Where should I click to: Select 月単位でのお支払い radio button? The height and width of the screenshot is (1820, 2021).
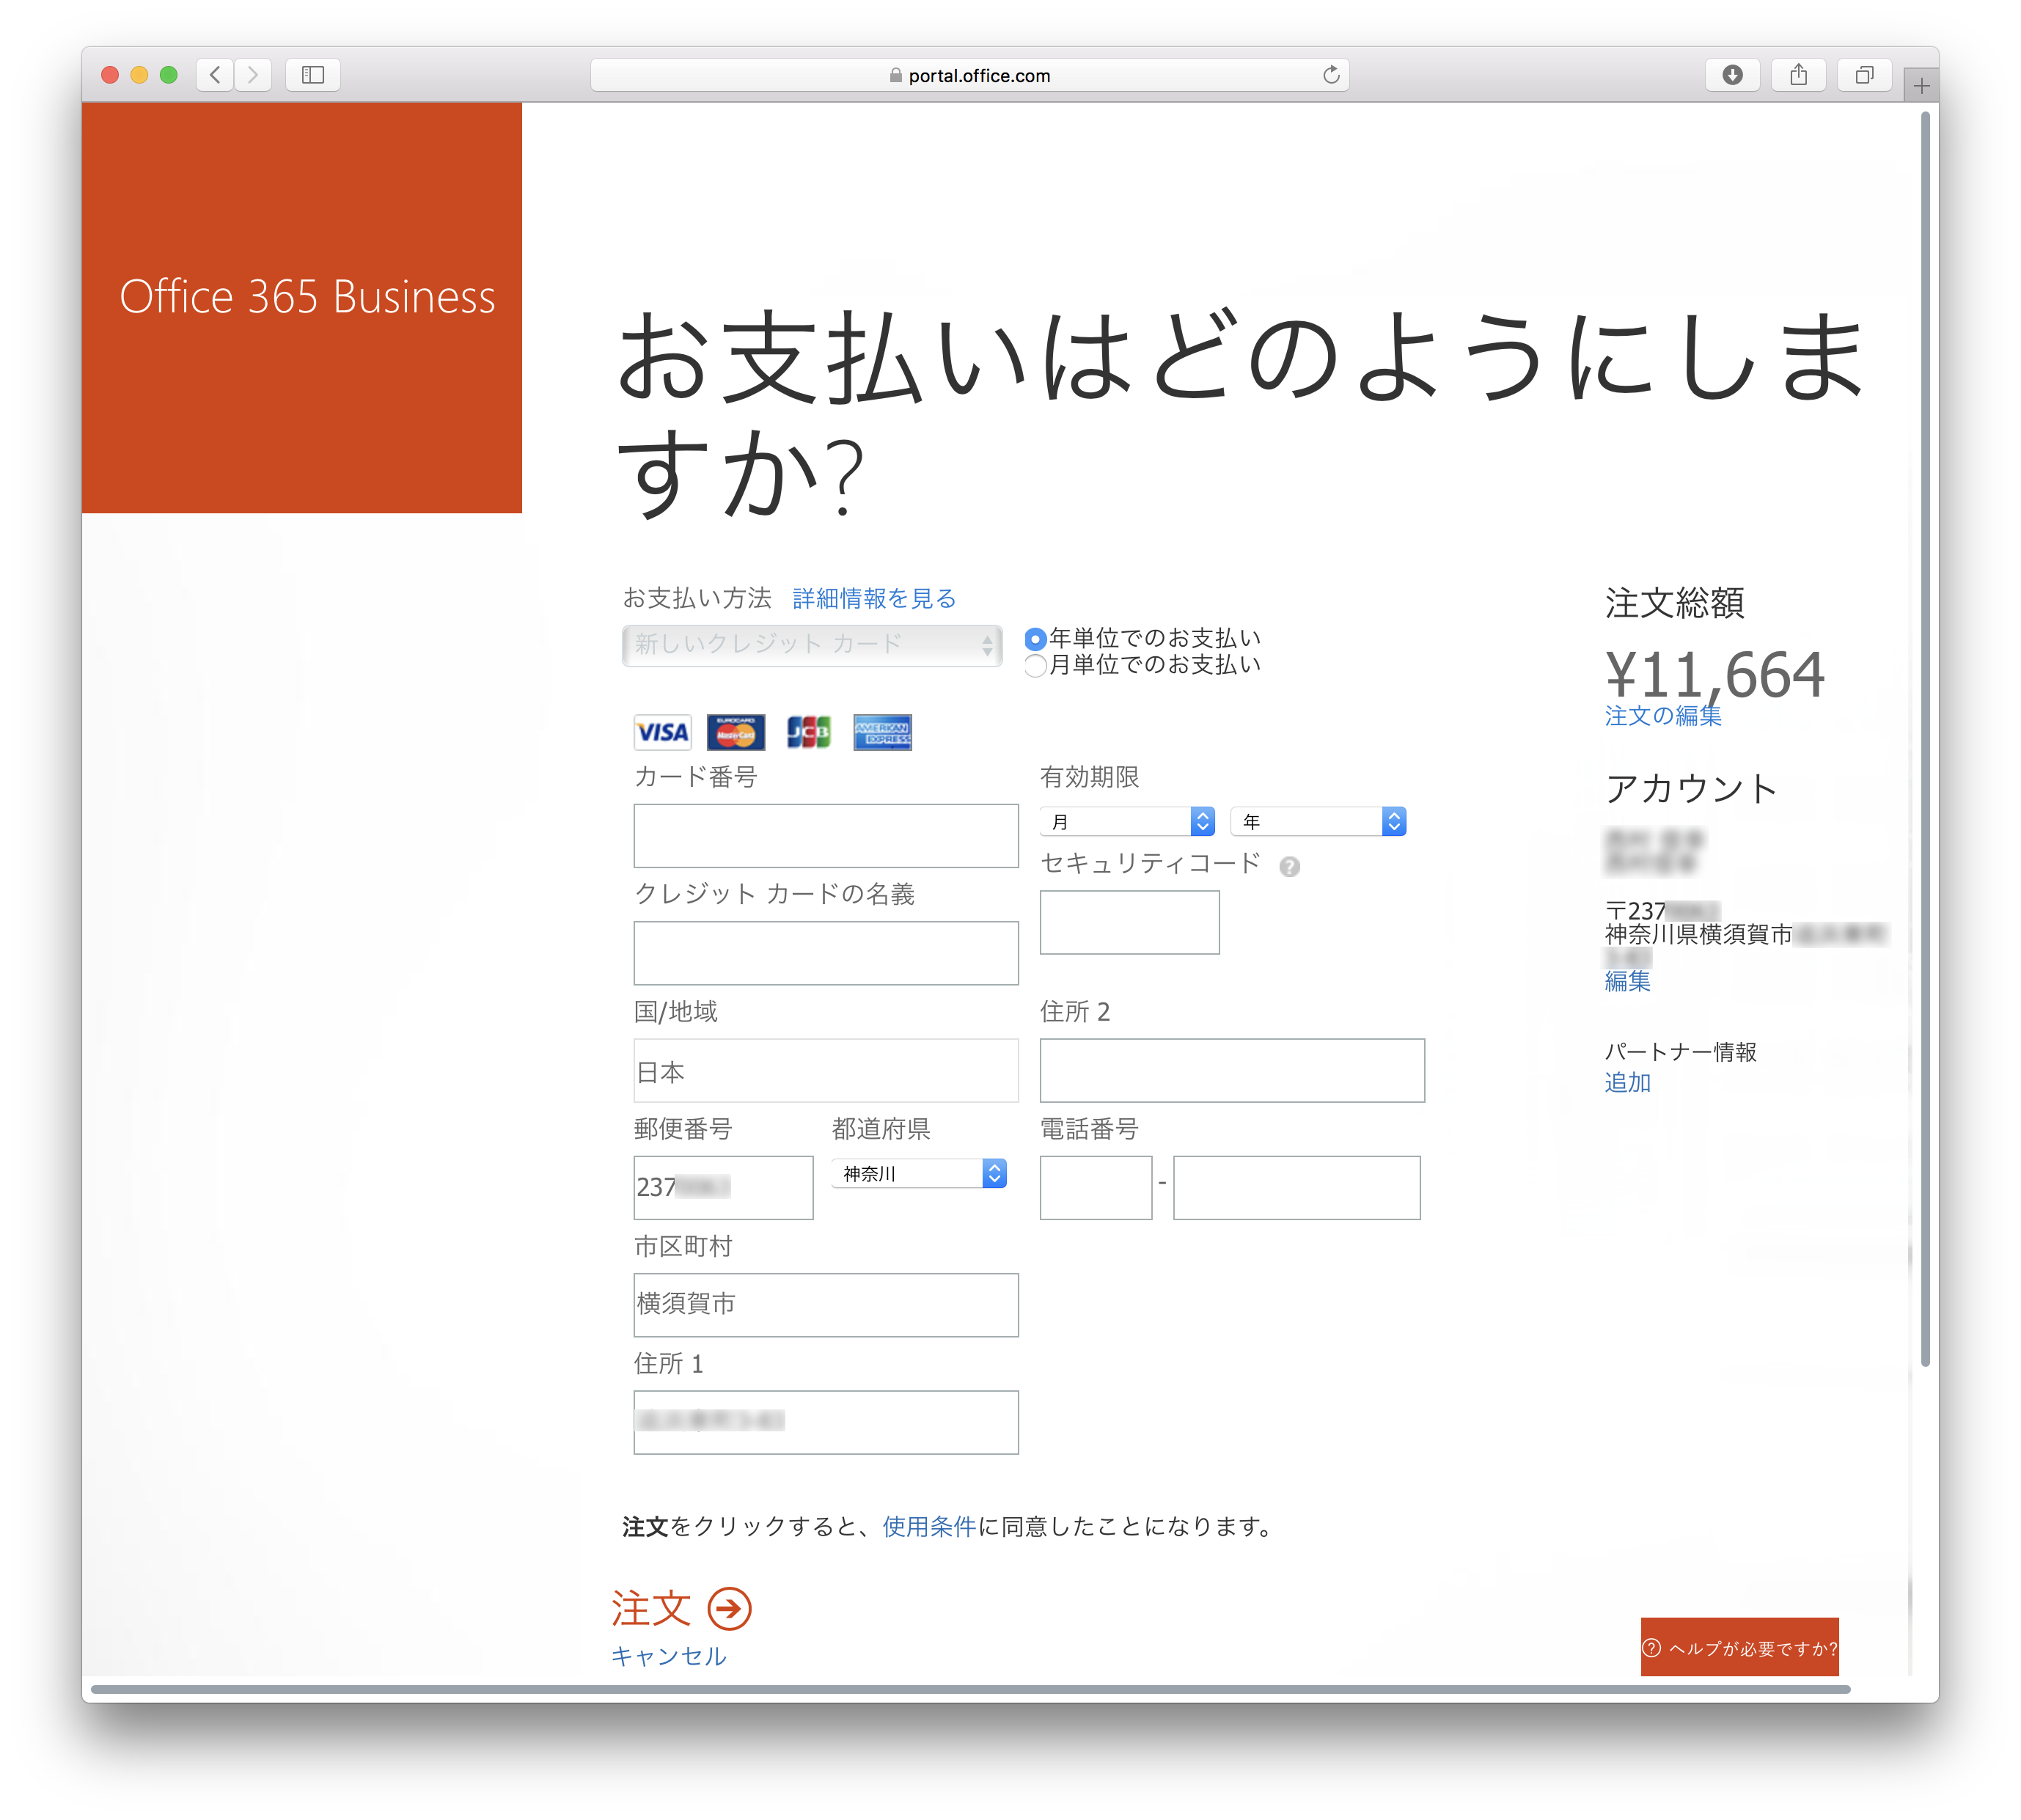coord(1035,665)
